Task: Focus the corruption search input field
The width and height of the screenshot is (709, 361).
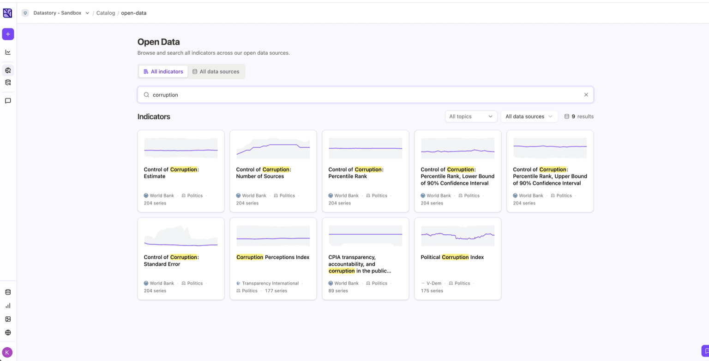Action: coord(366,95)
